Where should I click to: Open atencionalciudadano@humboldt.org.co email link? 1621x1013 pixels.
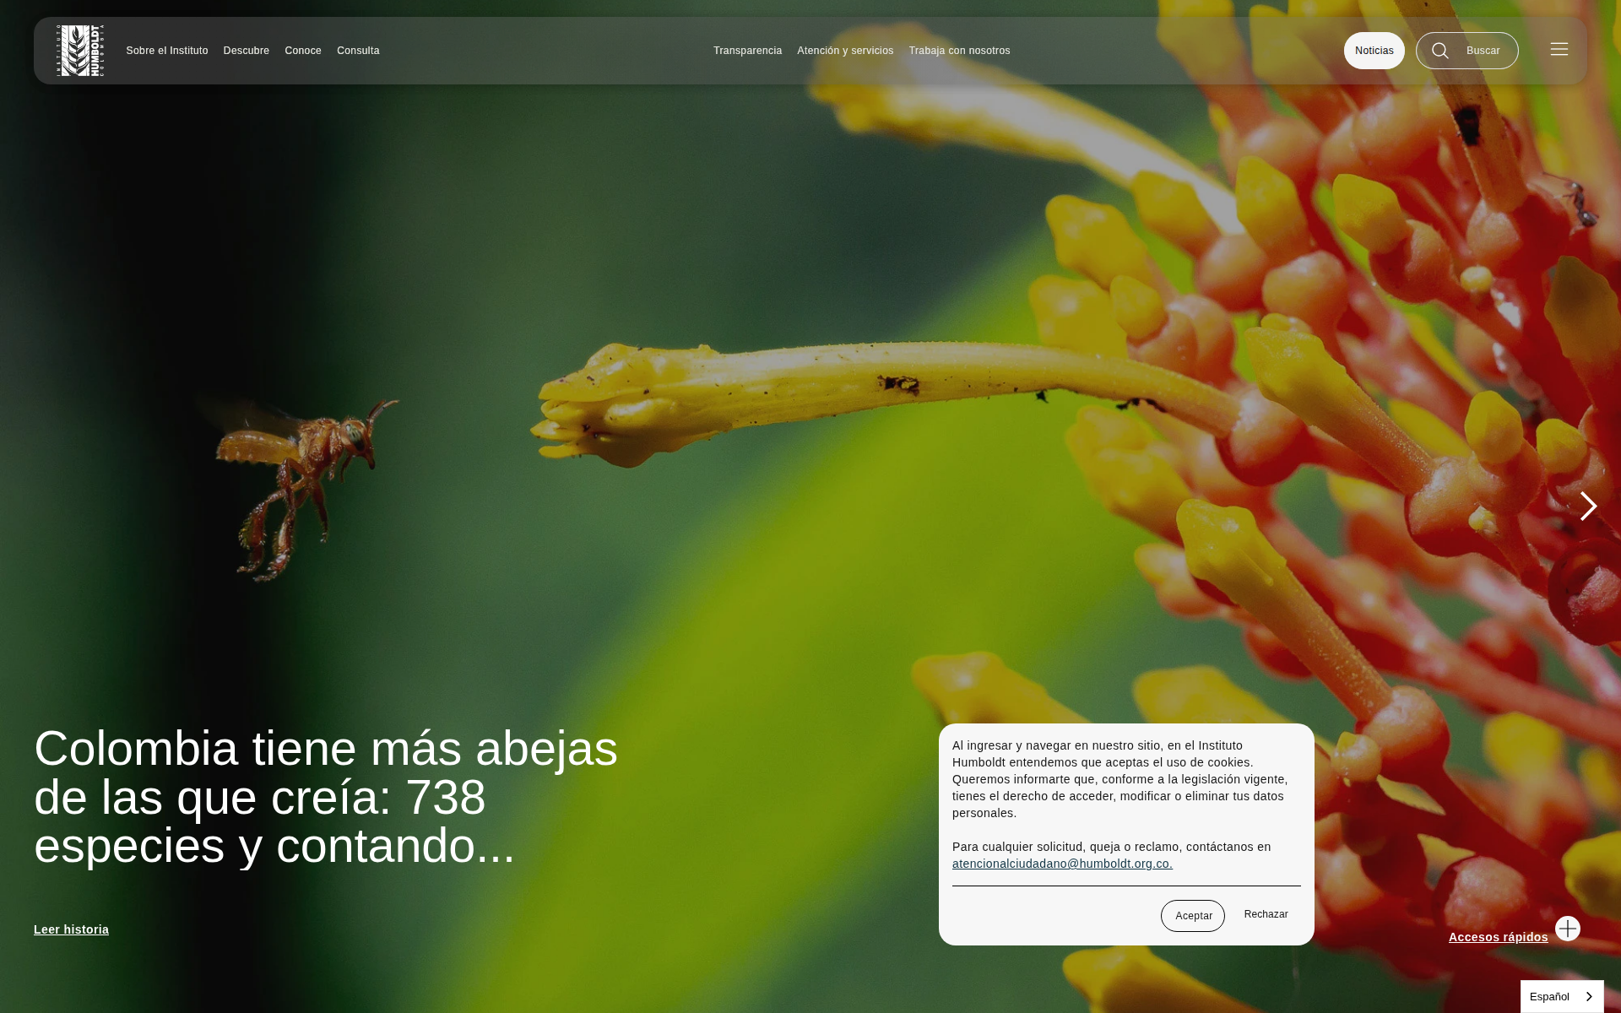(x=1062, y=864)
